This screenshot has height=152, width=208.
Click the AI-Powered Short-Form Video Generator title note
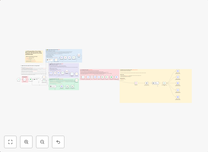34,53
